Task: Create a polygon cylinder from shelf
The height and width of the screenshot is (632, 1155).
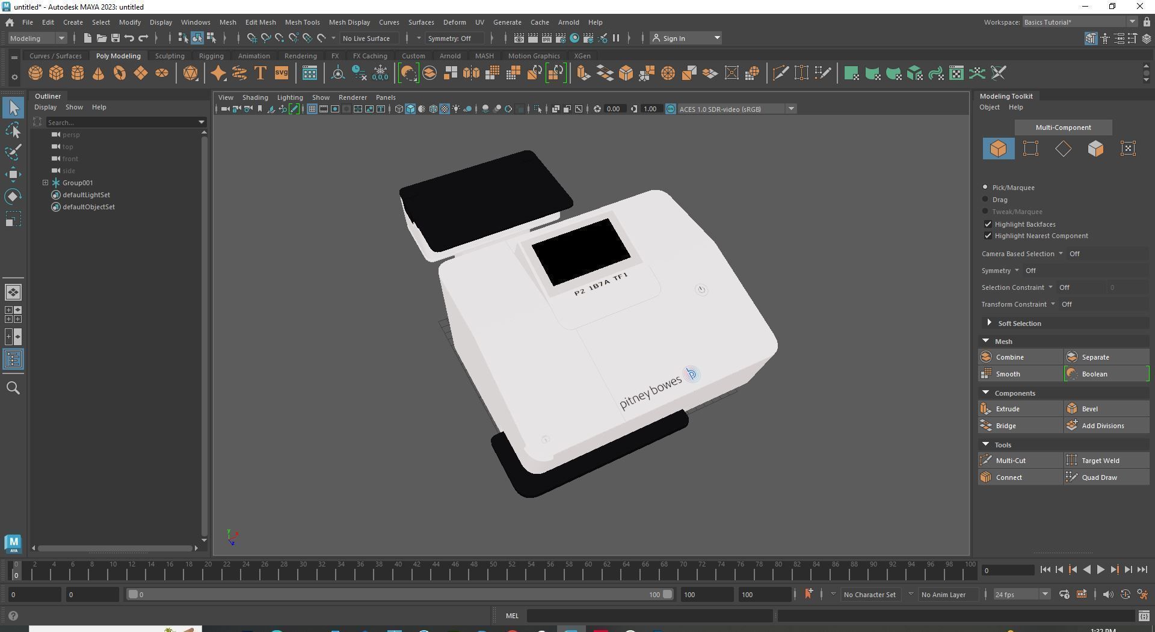Action: click(78, 73)
